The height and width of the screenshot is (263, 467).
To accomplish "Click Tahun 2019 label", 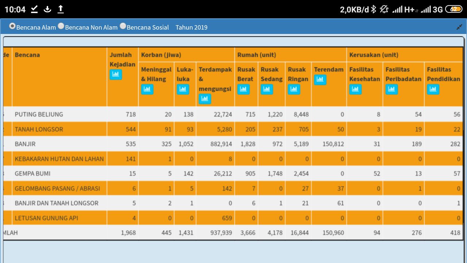I will point(192,27).
